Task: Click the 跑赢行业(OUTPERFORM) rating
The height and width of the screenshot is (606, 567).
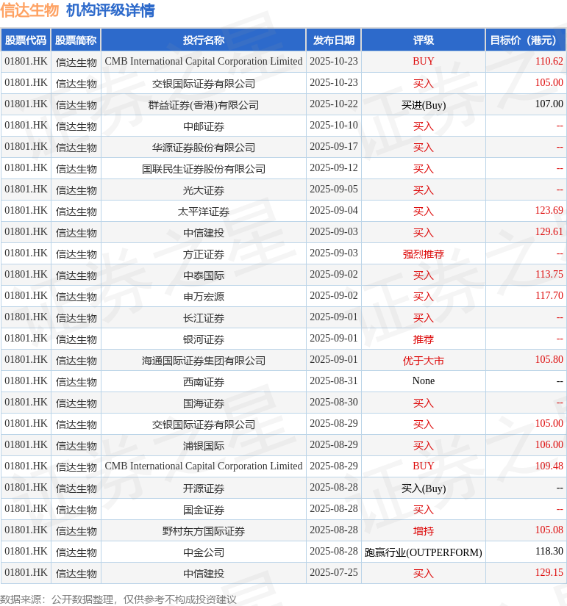Action: click(x=424, y=552)
